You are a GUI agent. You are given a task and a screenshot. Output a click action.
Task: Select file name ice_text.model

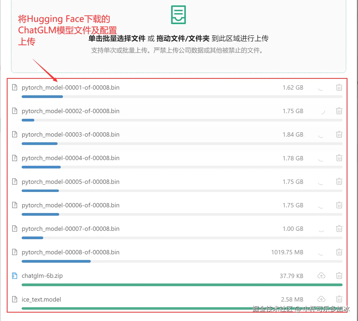click(41, 299)
